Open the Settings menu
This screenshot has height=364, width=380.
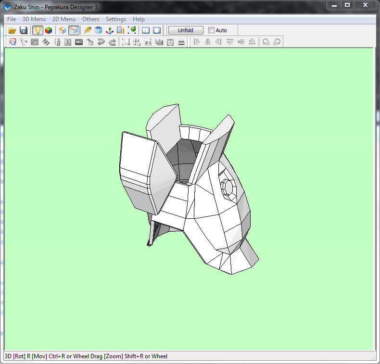tap(116, 19)
